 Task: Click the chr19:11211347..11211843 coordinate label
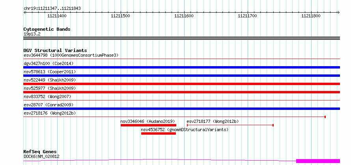click(x=52, y=9)
